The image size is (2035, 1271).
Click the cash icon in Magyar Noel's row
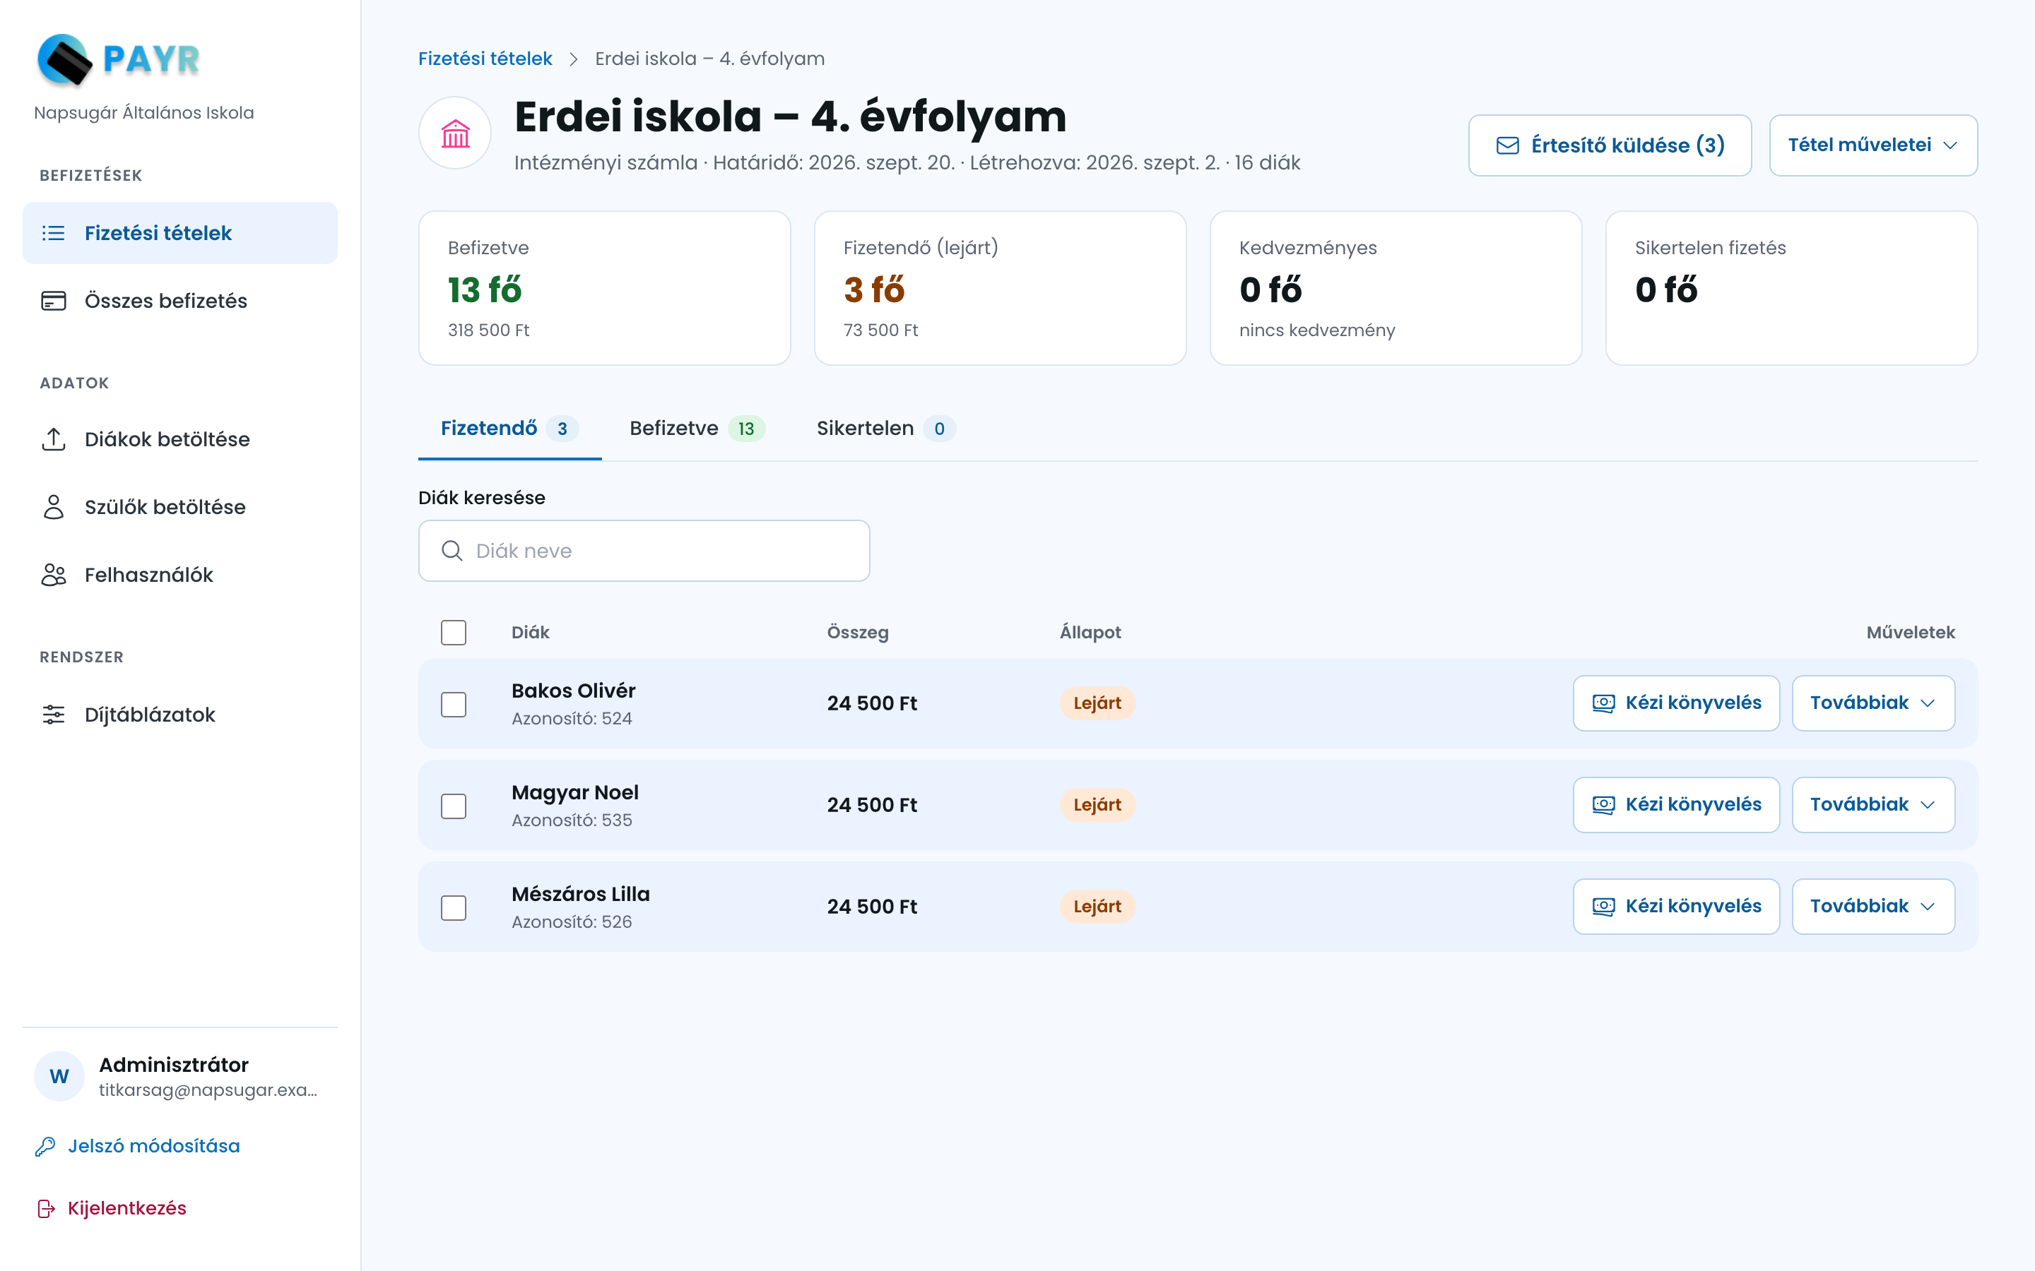(x=1603, y=805)
